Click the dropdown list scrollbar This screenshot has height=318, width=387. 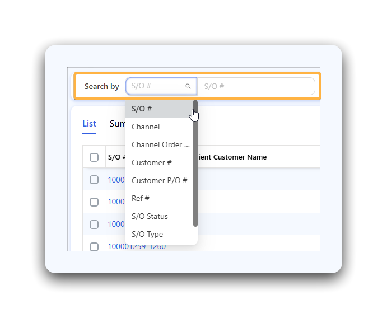pos(195,162)
